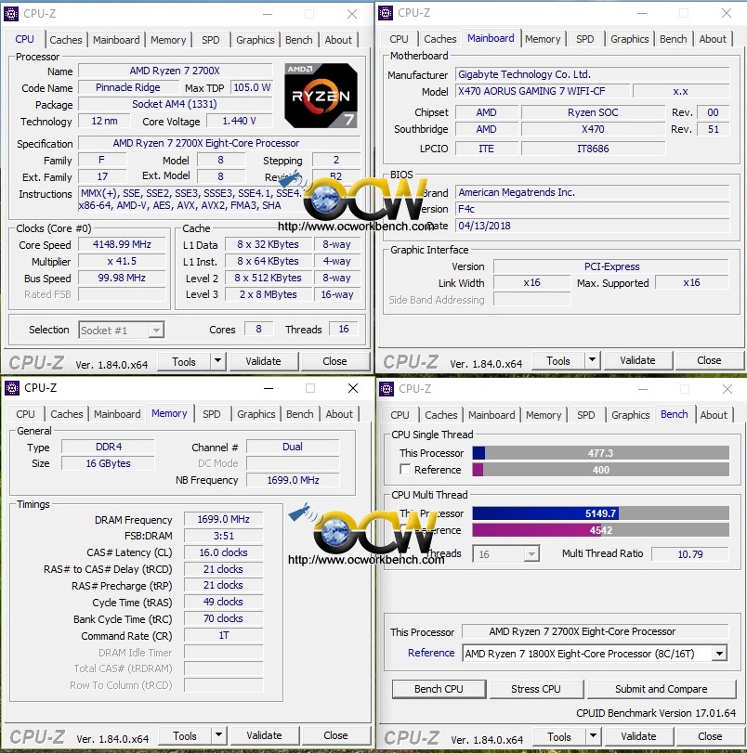Click the Core Speed value 4148.99 MHz

pyautogui.click(x=122, y=244)
